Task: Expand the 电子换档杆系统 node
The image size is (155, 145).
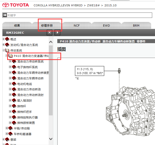Action: [x=10, y=67]
